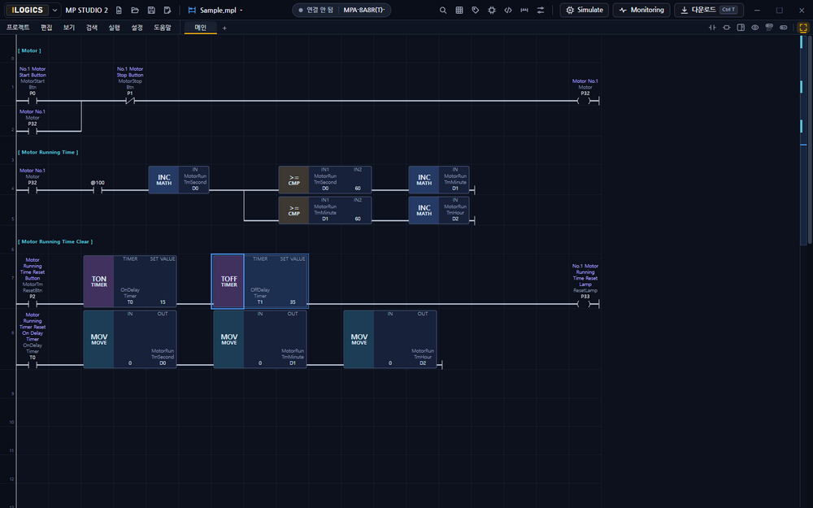813x508 pixels.
Task: Open the 도움말 menu
Action: [x=163, y=28]
